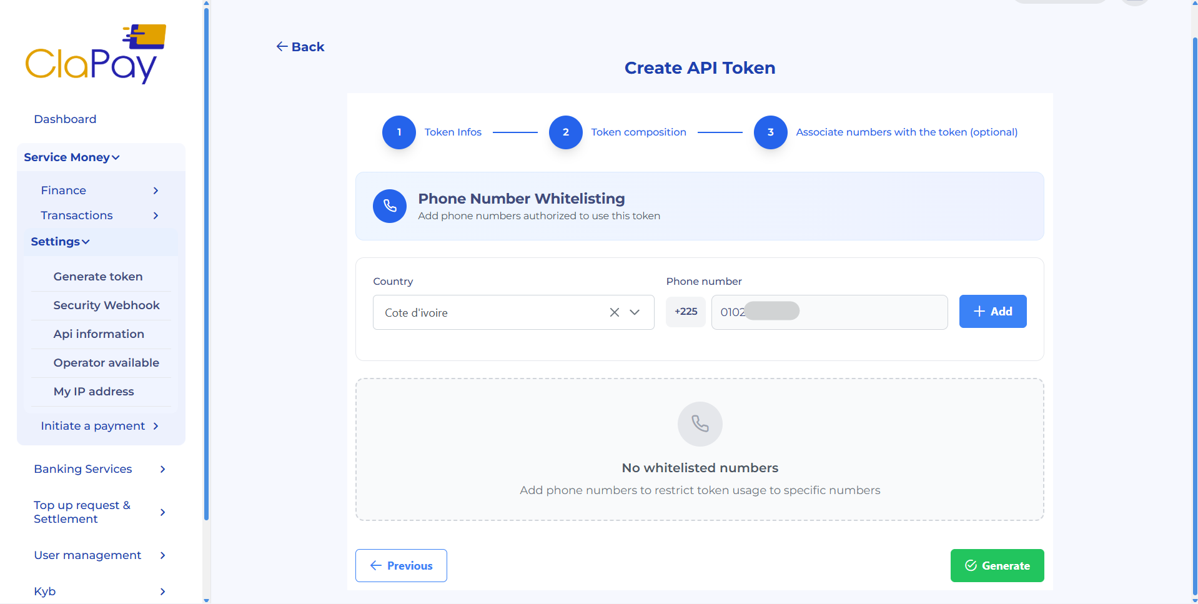
Task: Open the Security Webhook page
Action: pyautogui.click(x=106, y=305)
